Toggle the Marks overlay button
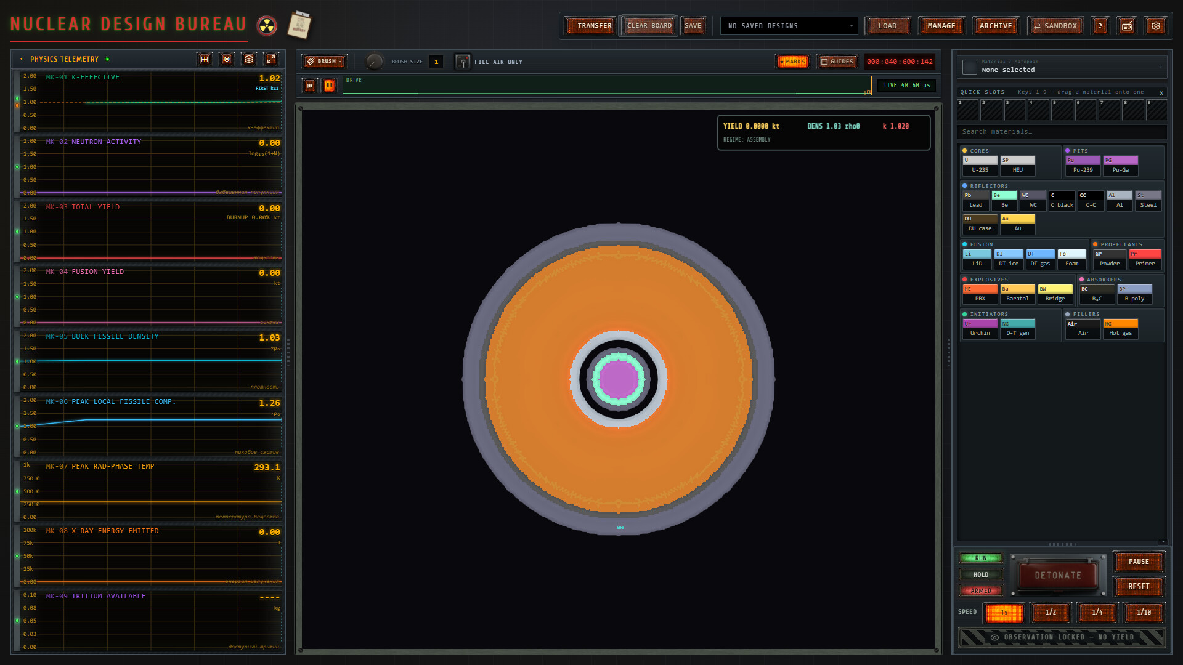Image resolution: width=1183 pixels, height=665 pixels. tap(793, 62)
